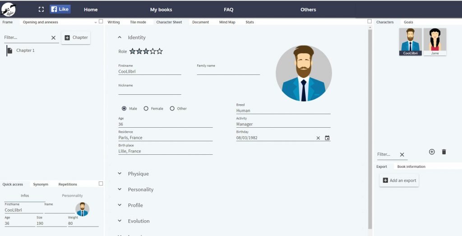This screenshot has height=236, width=462.
Task: Click Add an export button
Action: [399, 180]
